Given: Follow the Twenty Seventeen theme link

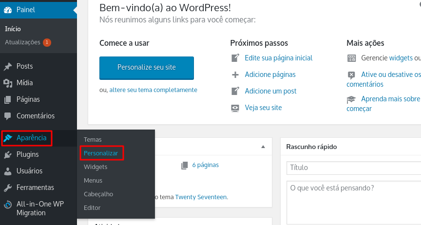Looking at the screenshot, I should click(x=201, y=197).
